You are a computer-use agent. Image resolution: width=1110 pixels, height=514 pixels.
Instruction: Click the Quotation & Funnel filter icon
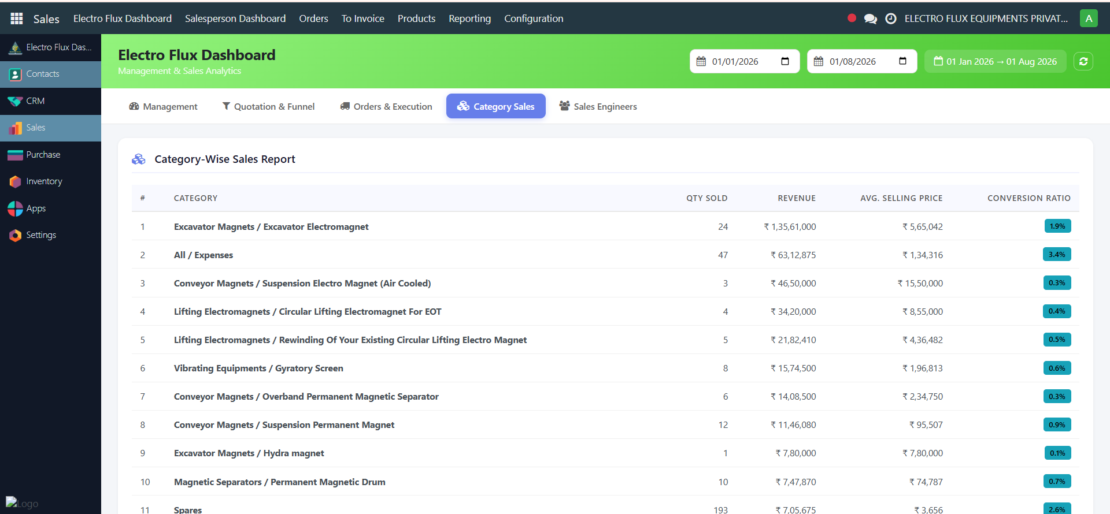point(226,106)
